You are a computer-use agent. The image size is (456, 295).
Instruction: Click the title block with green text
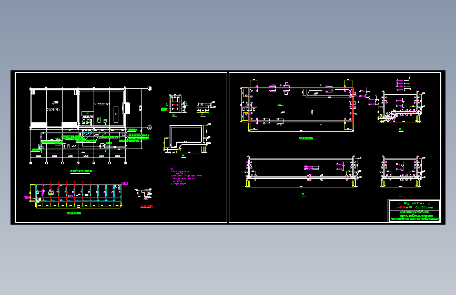(414, 211)
